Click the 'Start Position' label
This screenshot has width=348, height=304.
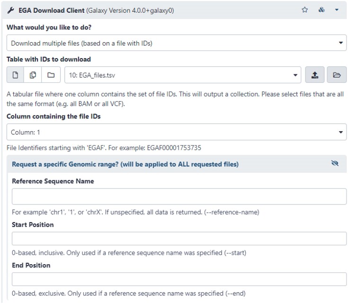(33, 224)
